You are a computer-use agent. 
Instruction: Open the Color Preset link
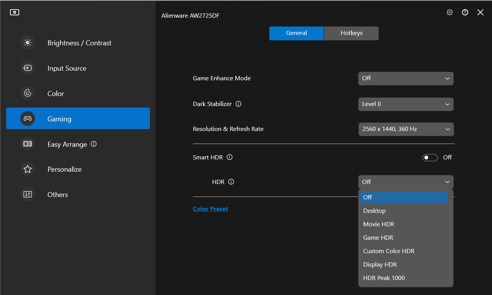click(x=210, y=209)
